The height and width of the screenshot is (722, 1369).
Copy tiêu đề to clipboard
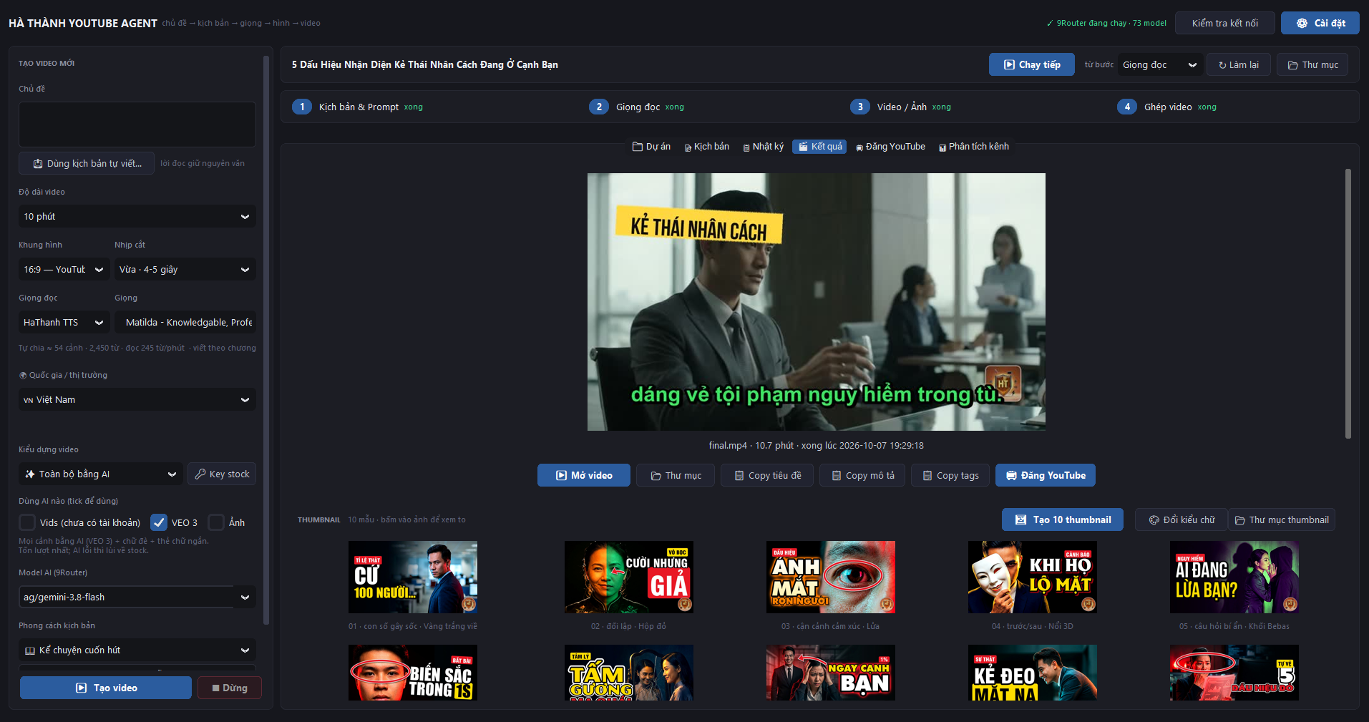(767, 475)
